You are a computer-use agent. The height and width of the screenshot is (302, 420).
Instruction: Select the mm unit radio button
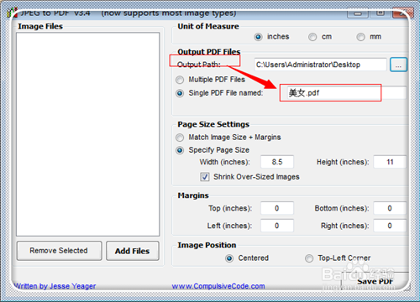[x=360, y=37]
